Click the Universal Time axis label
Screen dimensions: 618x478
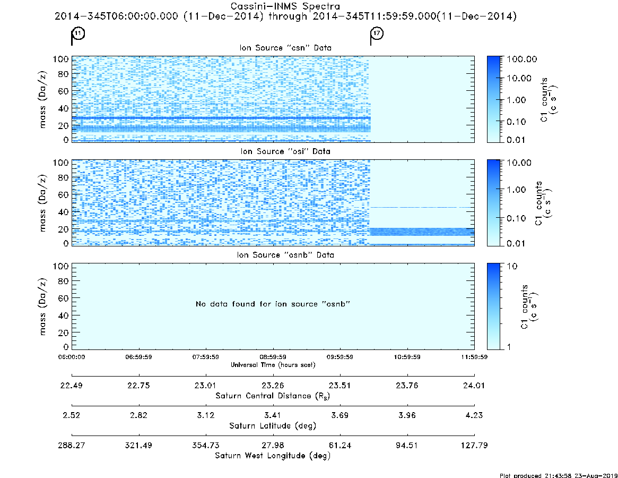(x=273, y=365)
